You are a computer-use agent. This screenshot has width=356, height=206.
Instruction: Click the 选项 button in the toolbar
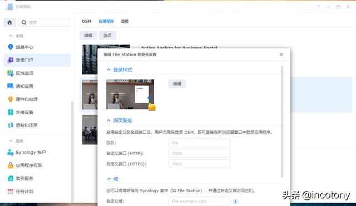(107, 36)
